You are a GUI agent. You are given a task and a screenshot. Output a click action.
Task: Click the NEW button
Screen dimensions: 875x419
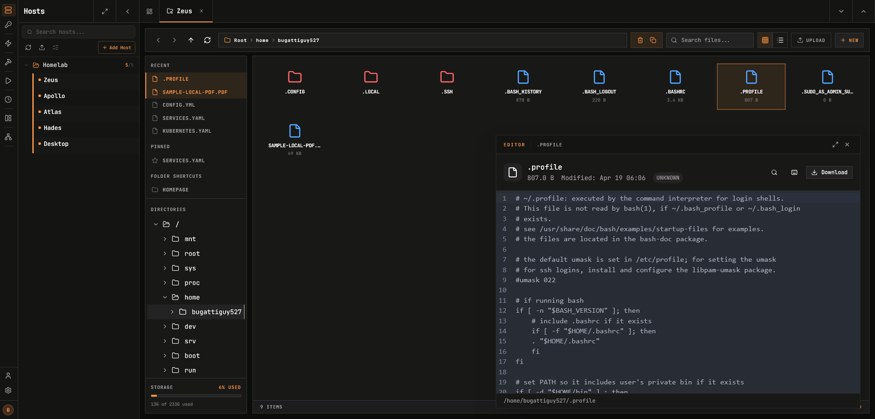(849, 40)
